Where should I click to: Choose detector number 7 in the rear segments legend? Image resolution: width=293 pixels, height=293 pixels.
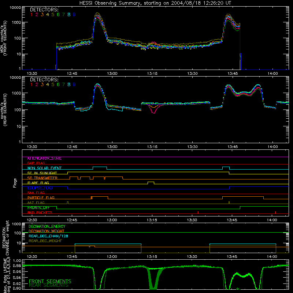(x=63, y=85)
